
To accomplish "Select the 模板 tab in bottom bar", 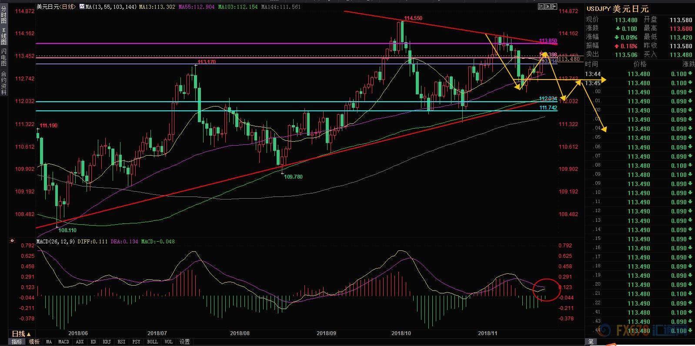I will (x=34, y=342).
